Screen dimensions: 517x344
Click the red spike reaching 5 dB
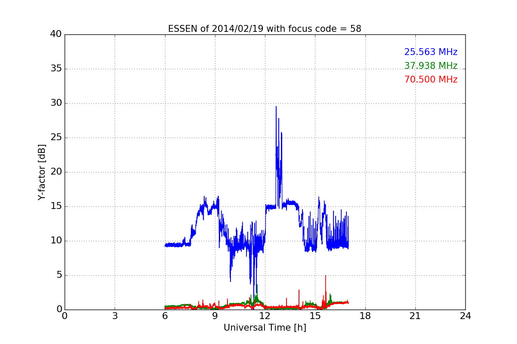coord(325,276)
